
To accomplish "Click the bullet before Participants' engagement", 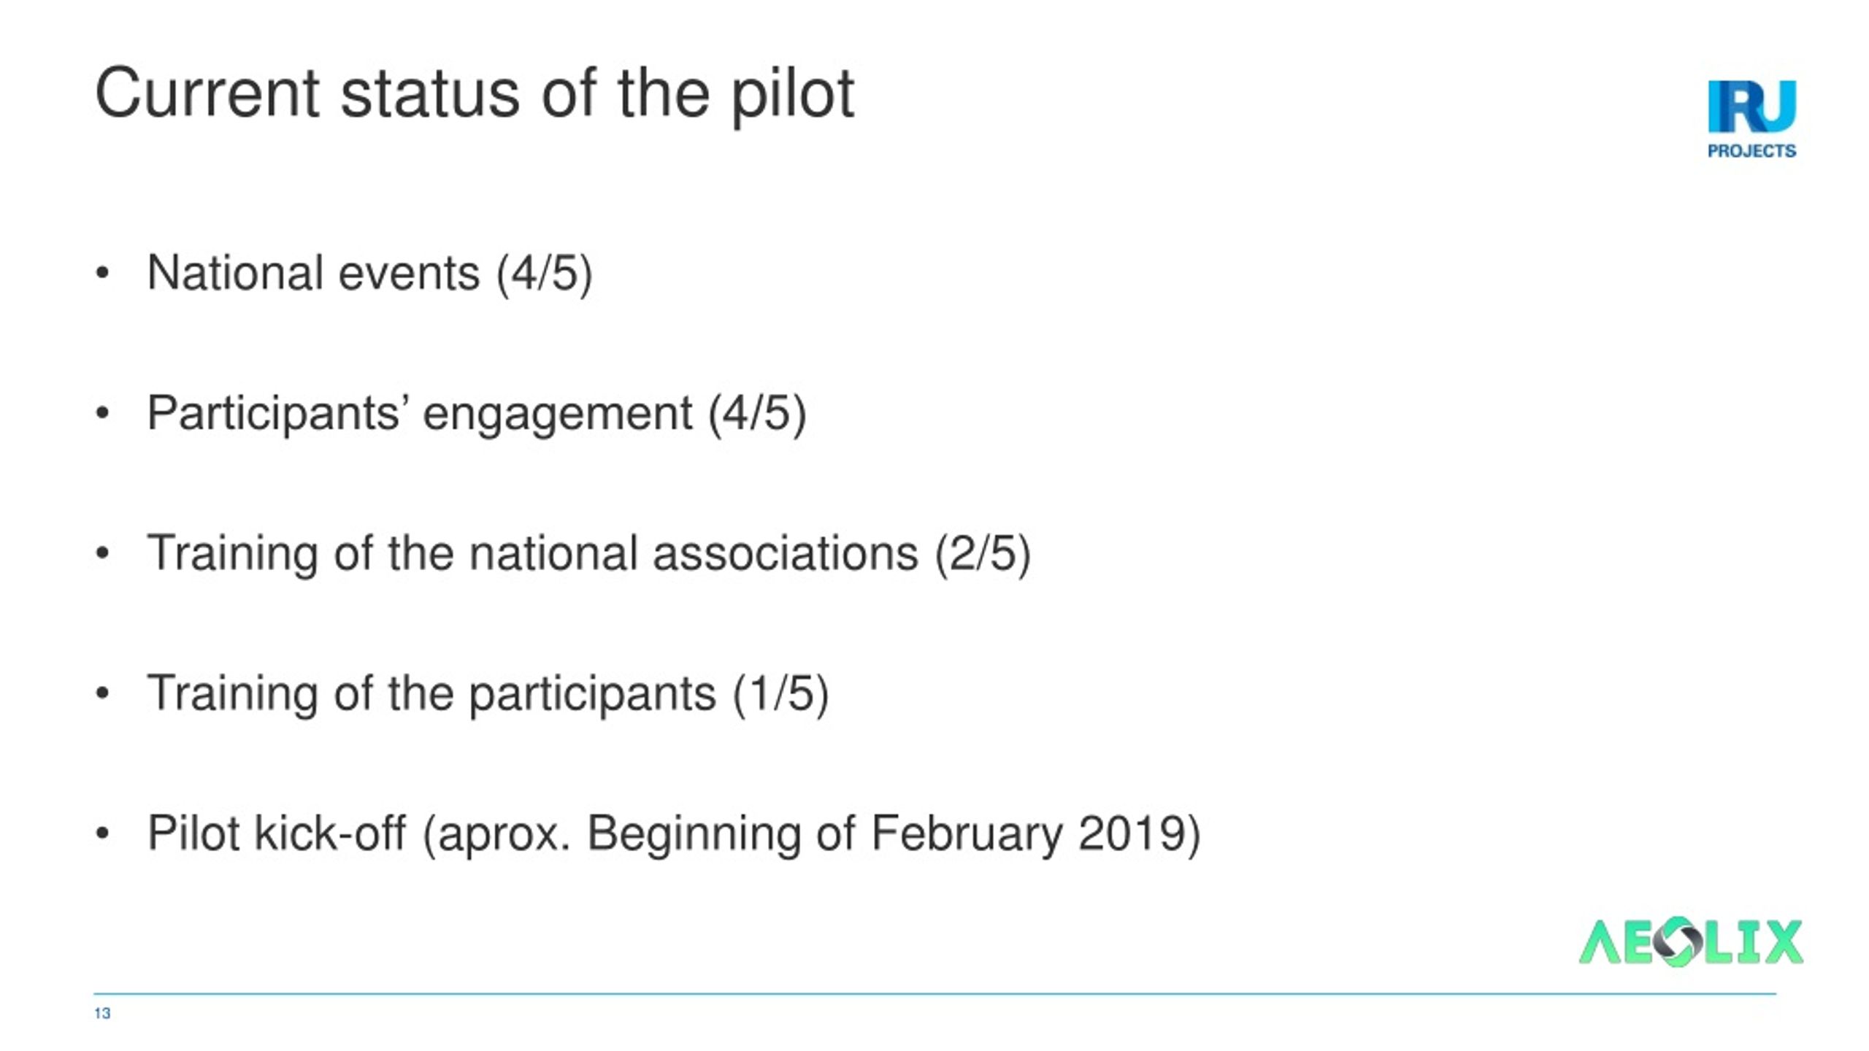I will 102,414.
